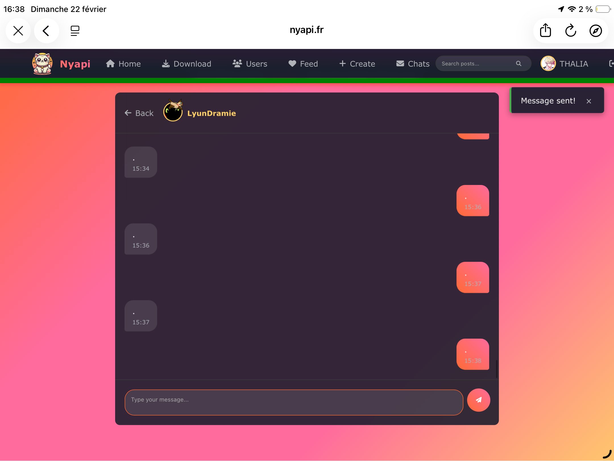The width and height of the screenshot is (614, 461).
Task: Open Chats from the navigation bar
Action: [x=413, y=63]
